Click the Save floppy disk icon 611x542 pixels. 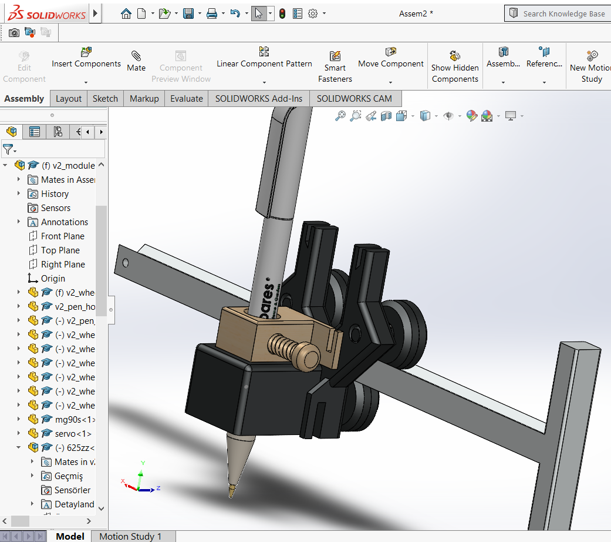[188, 14]
